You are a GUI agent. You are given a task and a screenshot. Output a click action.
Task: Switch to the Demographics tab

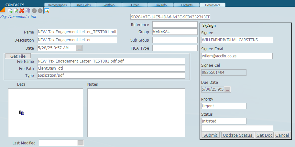pyautogui.click(x=57, y=5)
